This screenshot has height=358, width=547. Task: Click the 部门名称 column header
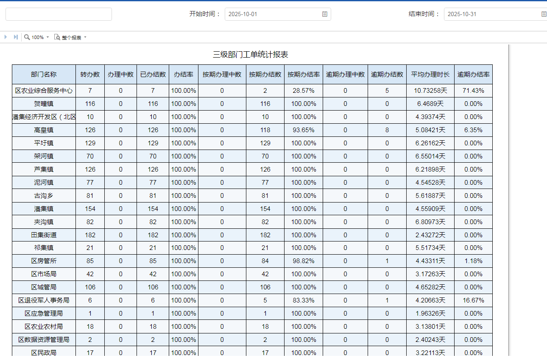click(44, 75)
